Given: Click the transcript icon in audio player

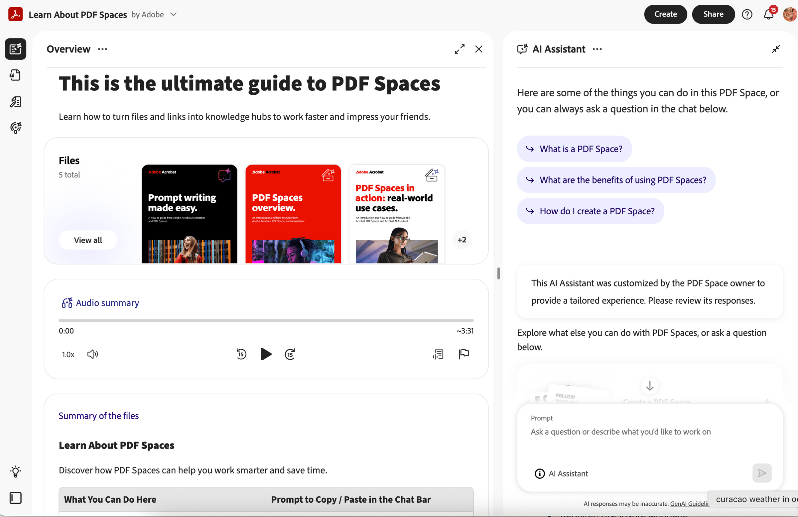Looking at the screenshot, I should (438, 354).
